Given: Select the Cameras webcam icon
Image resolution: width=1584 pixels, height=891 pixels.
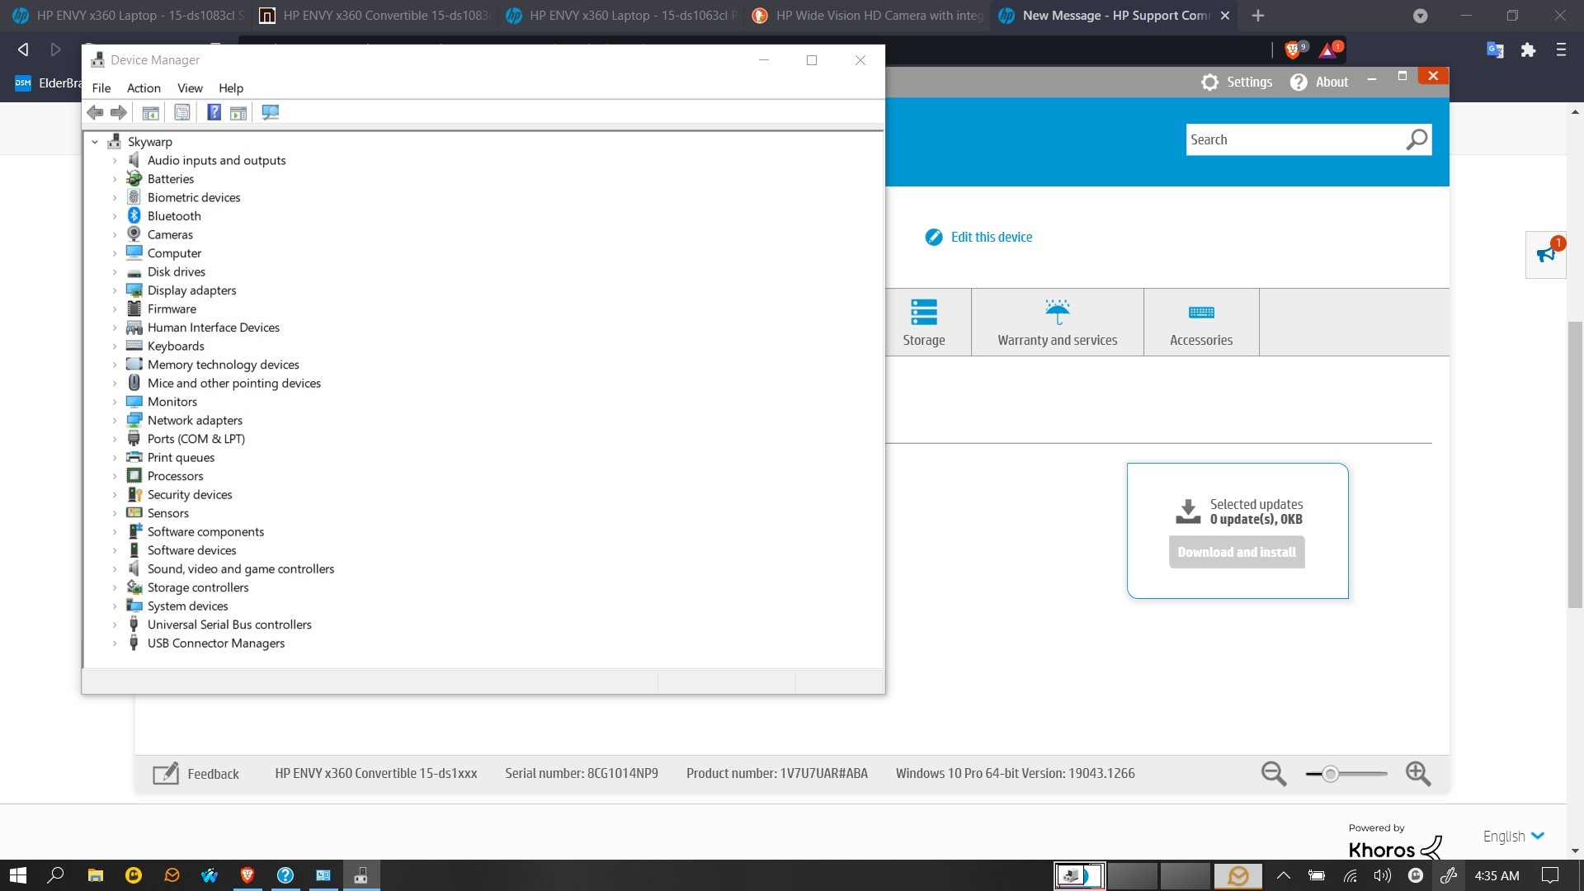Looking at the screenshot, I should 134,234.
